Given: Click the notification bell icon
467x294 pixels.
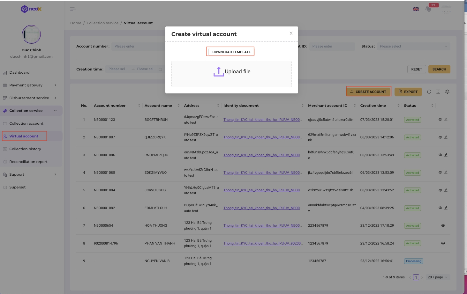Looking at the screenshot, I should click(428, 9).
